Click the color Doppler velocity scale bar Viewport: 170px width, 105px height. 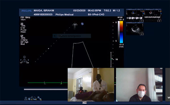(x=120, y=32)
